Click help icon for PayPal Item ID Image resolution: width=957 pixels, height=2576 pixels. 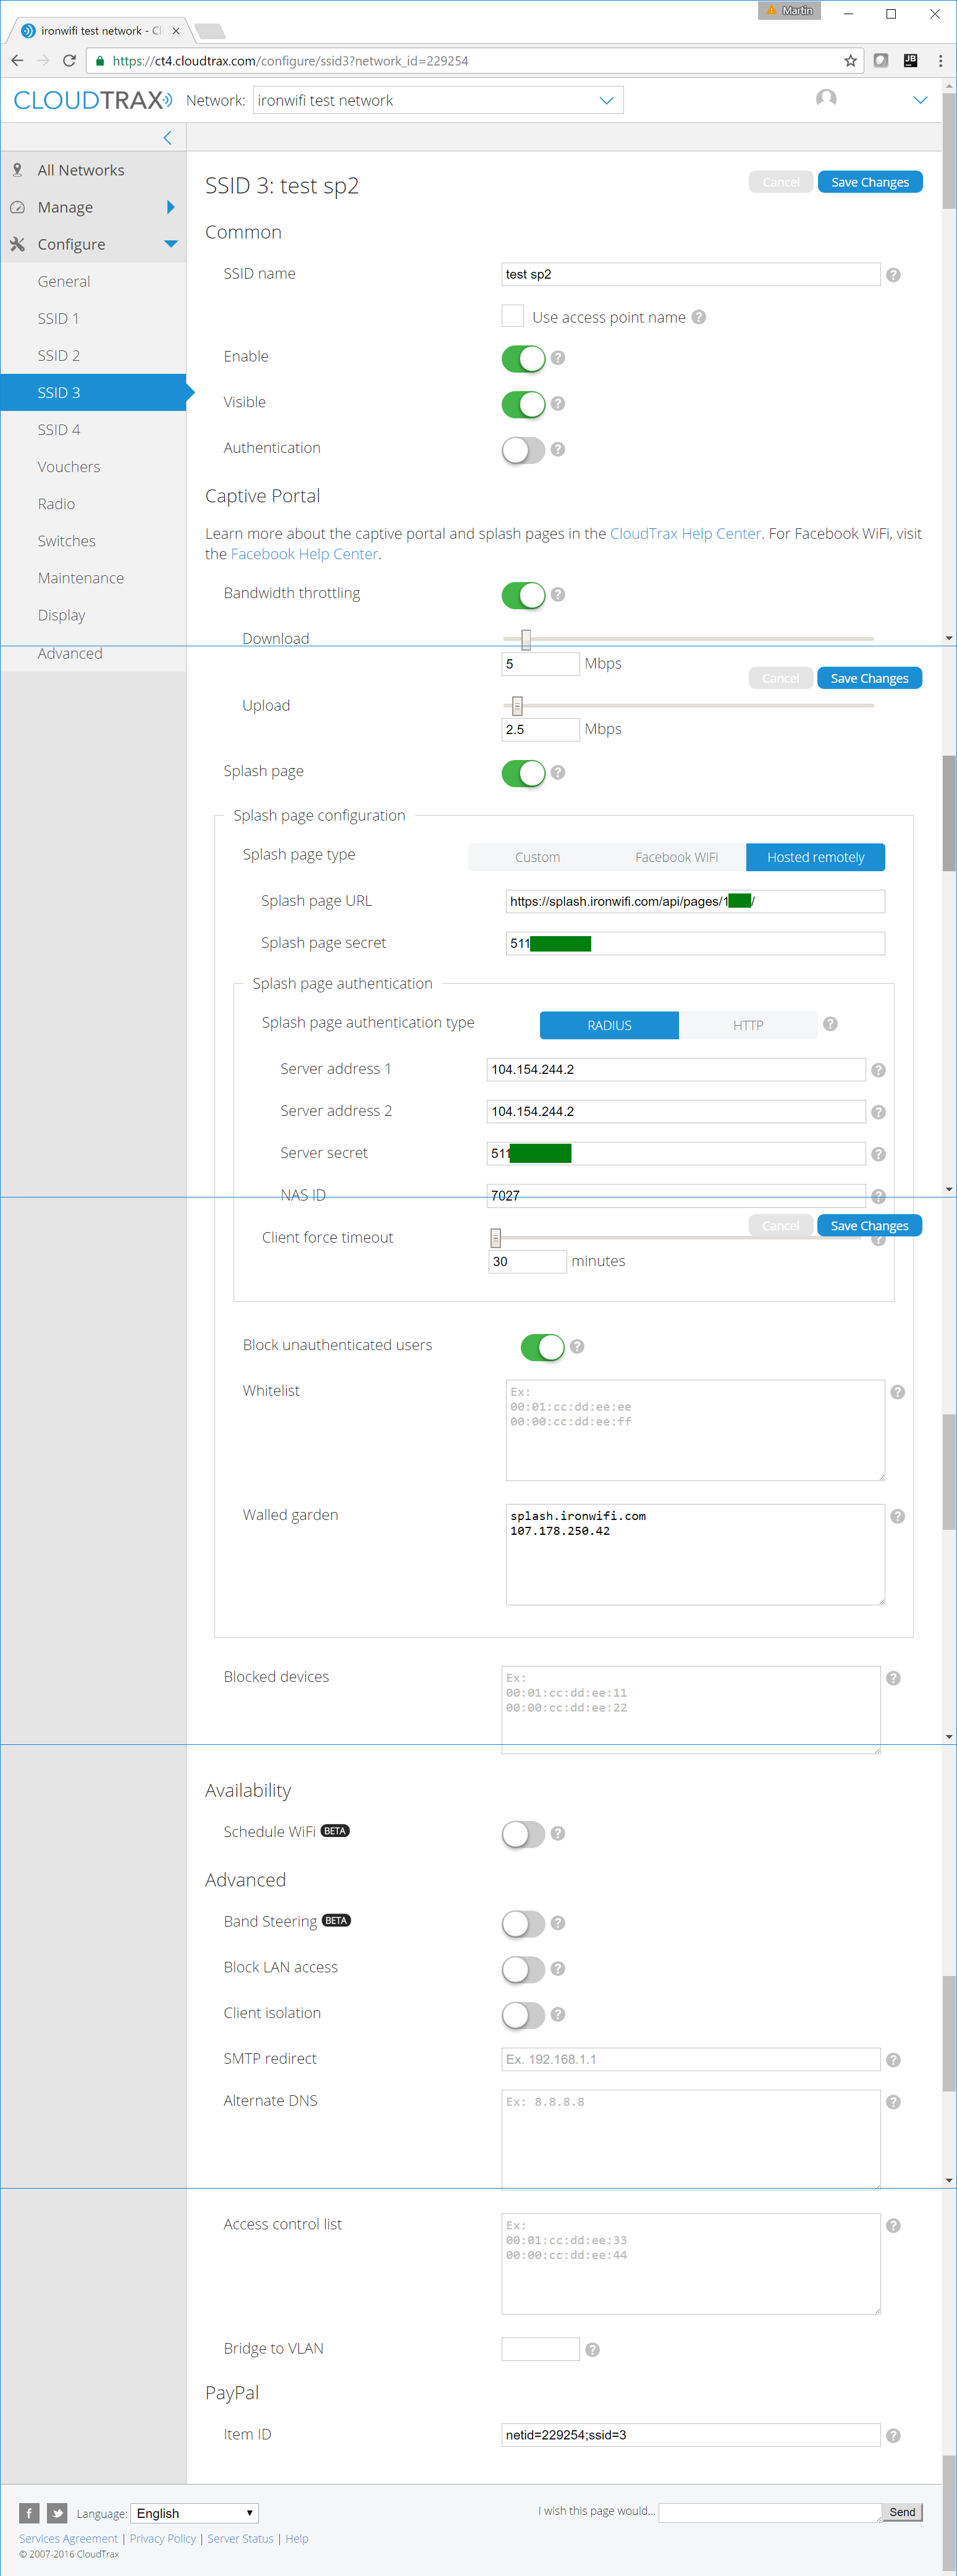pos(893,2436)
